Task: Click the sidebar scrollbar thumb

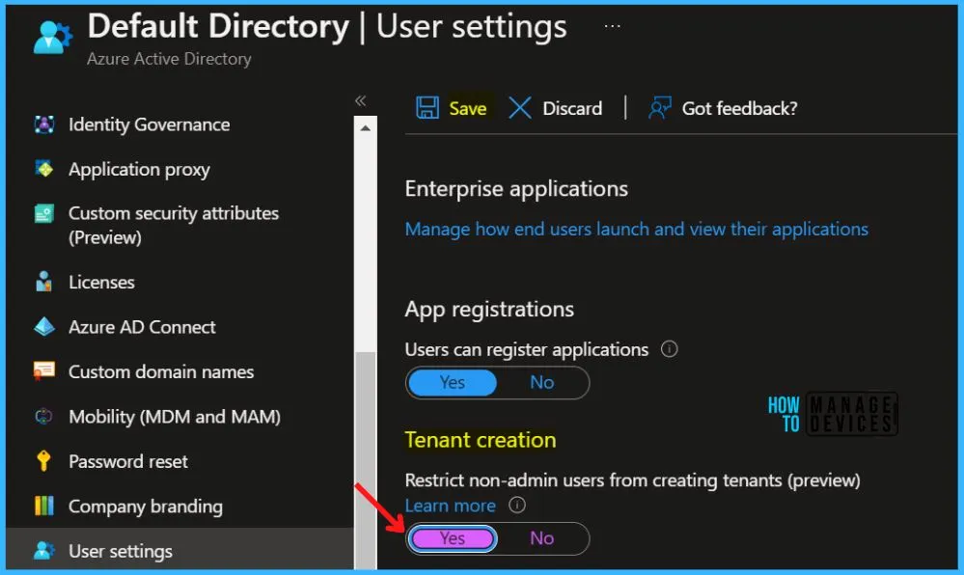Action: click(366, 461)
